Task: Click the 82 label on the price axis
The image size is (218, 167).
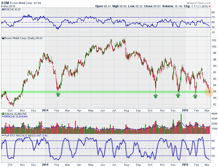Action: tap(215, 104)
